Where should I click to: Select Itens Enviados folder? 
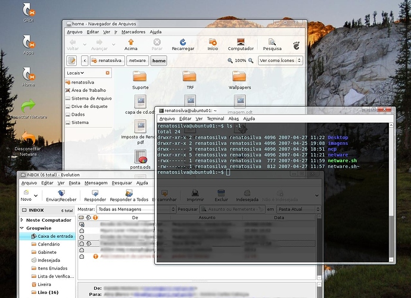(49, 268)
